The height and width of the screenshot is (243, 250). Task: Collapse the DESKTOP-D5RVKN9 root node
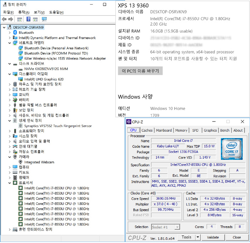point(4,27)
